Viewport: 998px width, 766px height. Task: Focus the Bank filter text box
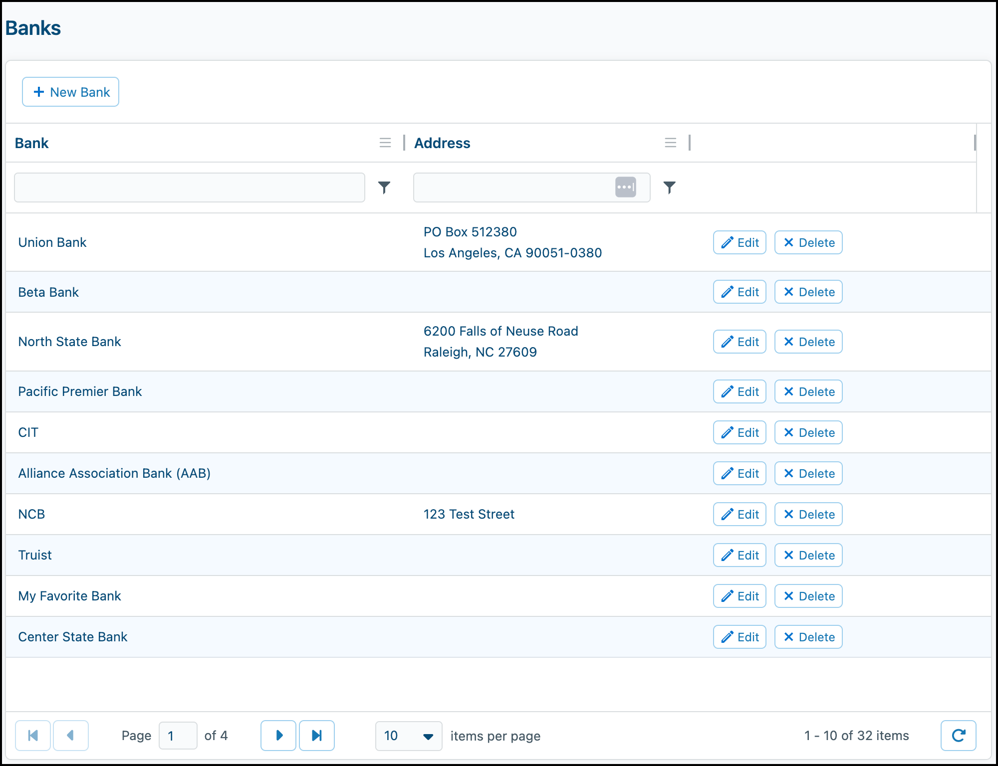click(x=190, y=188)
